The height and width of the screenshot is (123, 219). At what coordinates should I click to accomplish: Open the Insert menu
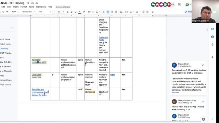point(16,7)
